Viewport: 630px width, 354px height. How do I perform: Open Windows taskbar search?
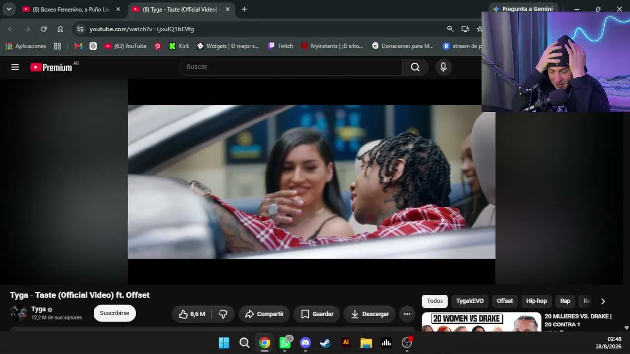[x=244, y=343]
